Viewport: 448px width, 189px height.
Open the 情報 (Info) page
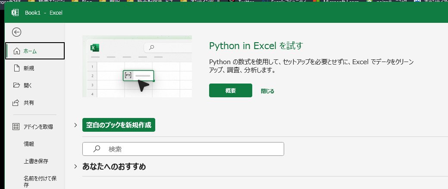(x=35, y=144)
